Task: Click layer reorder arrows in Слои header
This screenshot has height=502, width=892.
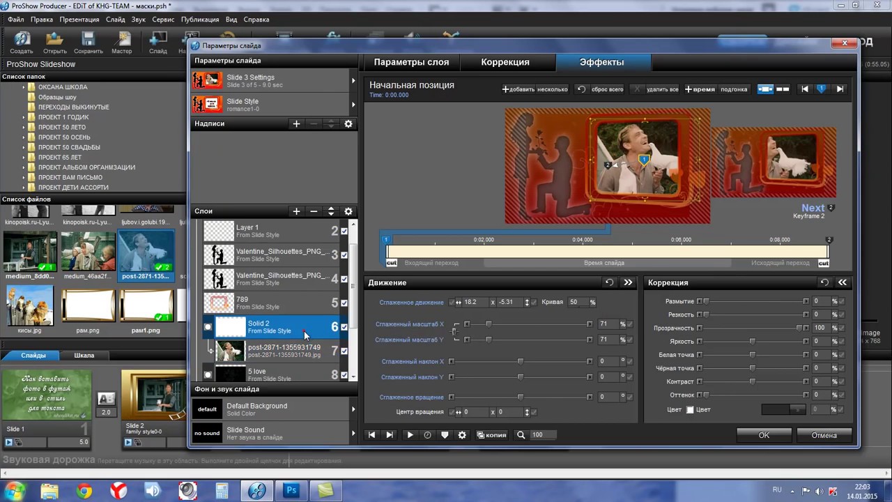Action: [x=331, y=211]
